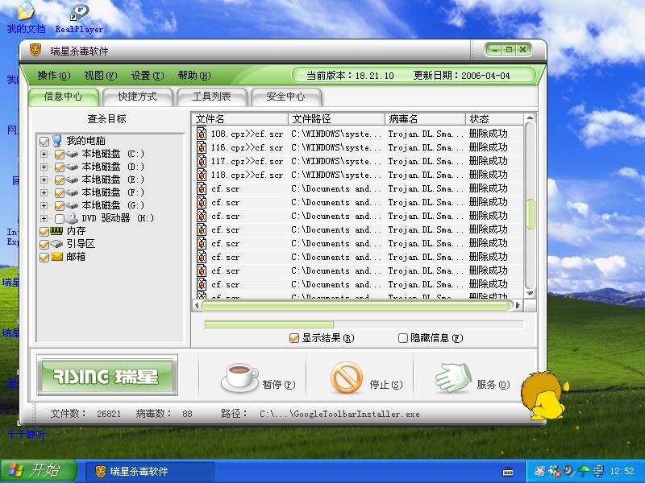Click the envelope icon beside 邮箱
The width and height of the screenshot is (645, 483).
click(x=56, y=257)
